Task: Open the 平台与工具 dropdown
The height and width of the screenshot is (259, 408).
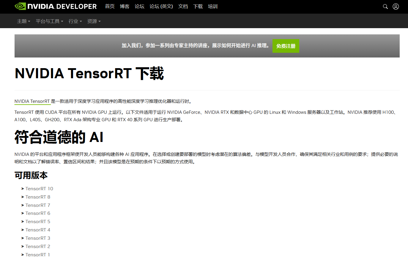Action: coord(49,21)
